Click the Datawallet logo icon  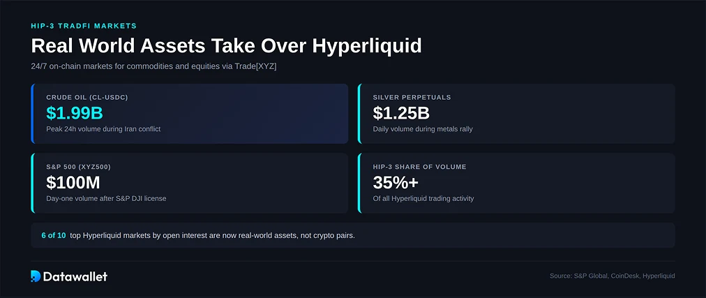(36, 276)
